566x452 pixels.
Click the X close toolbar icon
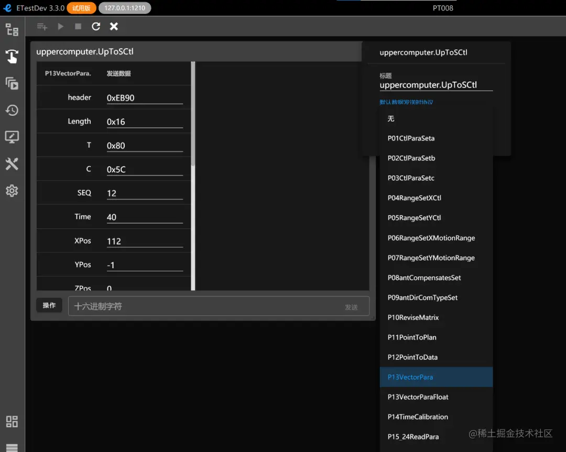point(114,26)
